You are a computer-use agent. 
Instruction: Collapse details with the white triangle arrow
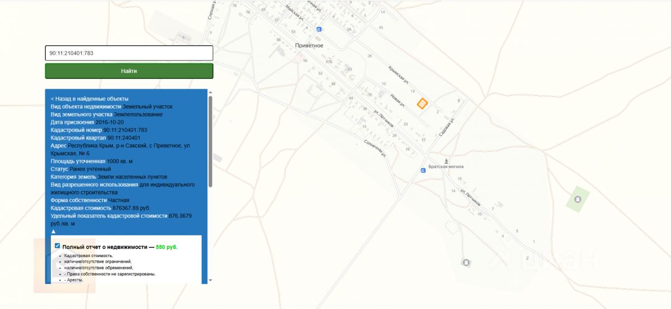(x=54, y=231)
